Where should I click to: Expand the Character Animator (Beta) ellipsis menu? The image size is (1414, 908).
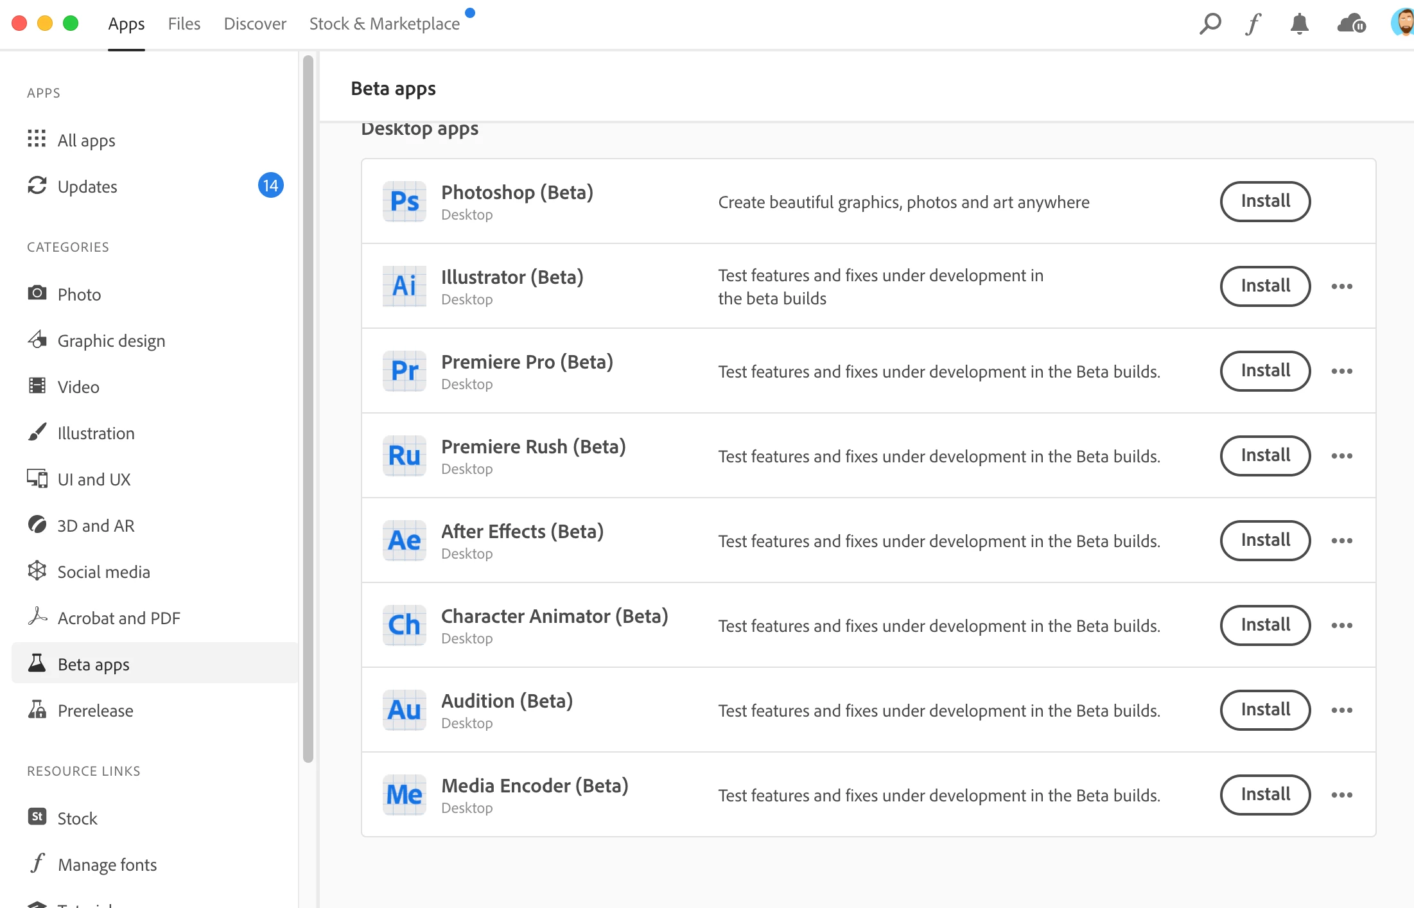tap(1341, 625)
